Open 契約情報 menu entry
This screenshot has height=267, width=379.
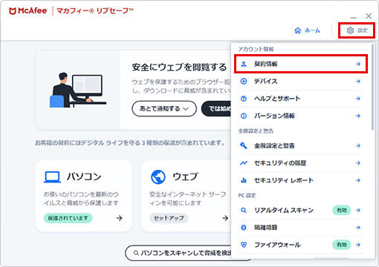click(x=301, y=64)
